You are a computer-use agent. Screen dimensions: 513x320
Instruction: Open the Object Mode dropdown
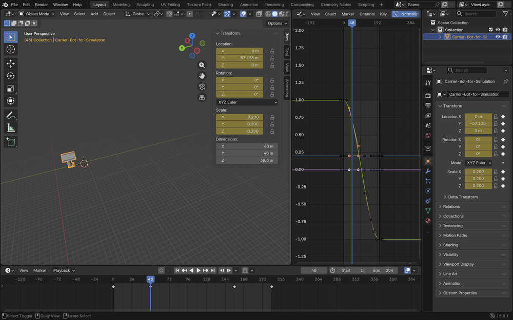point(37,14)
